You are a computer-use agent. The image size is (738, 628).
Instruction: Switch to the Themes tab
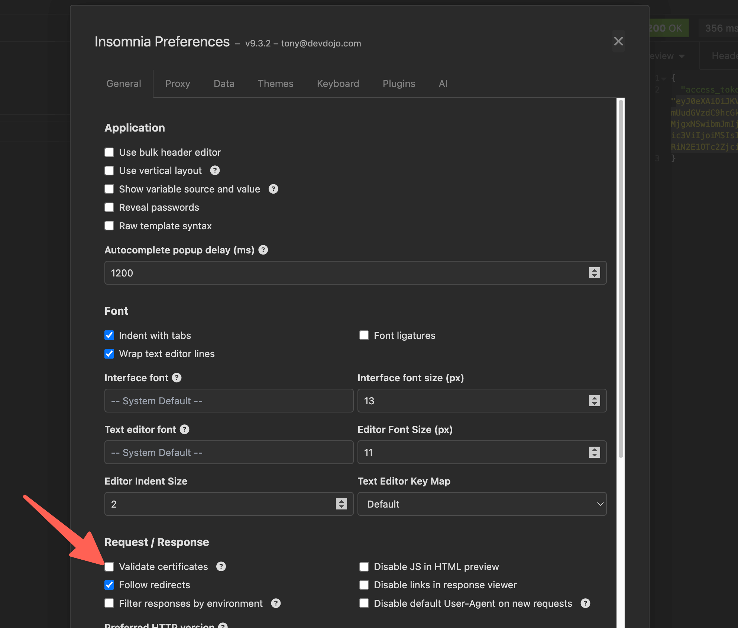tap(275, 84)
